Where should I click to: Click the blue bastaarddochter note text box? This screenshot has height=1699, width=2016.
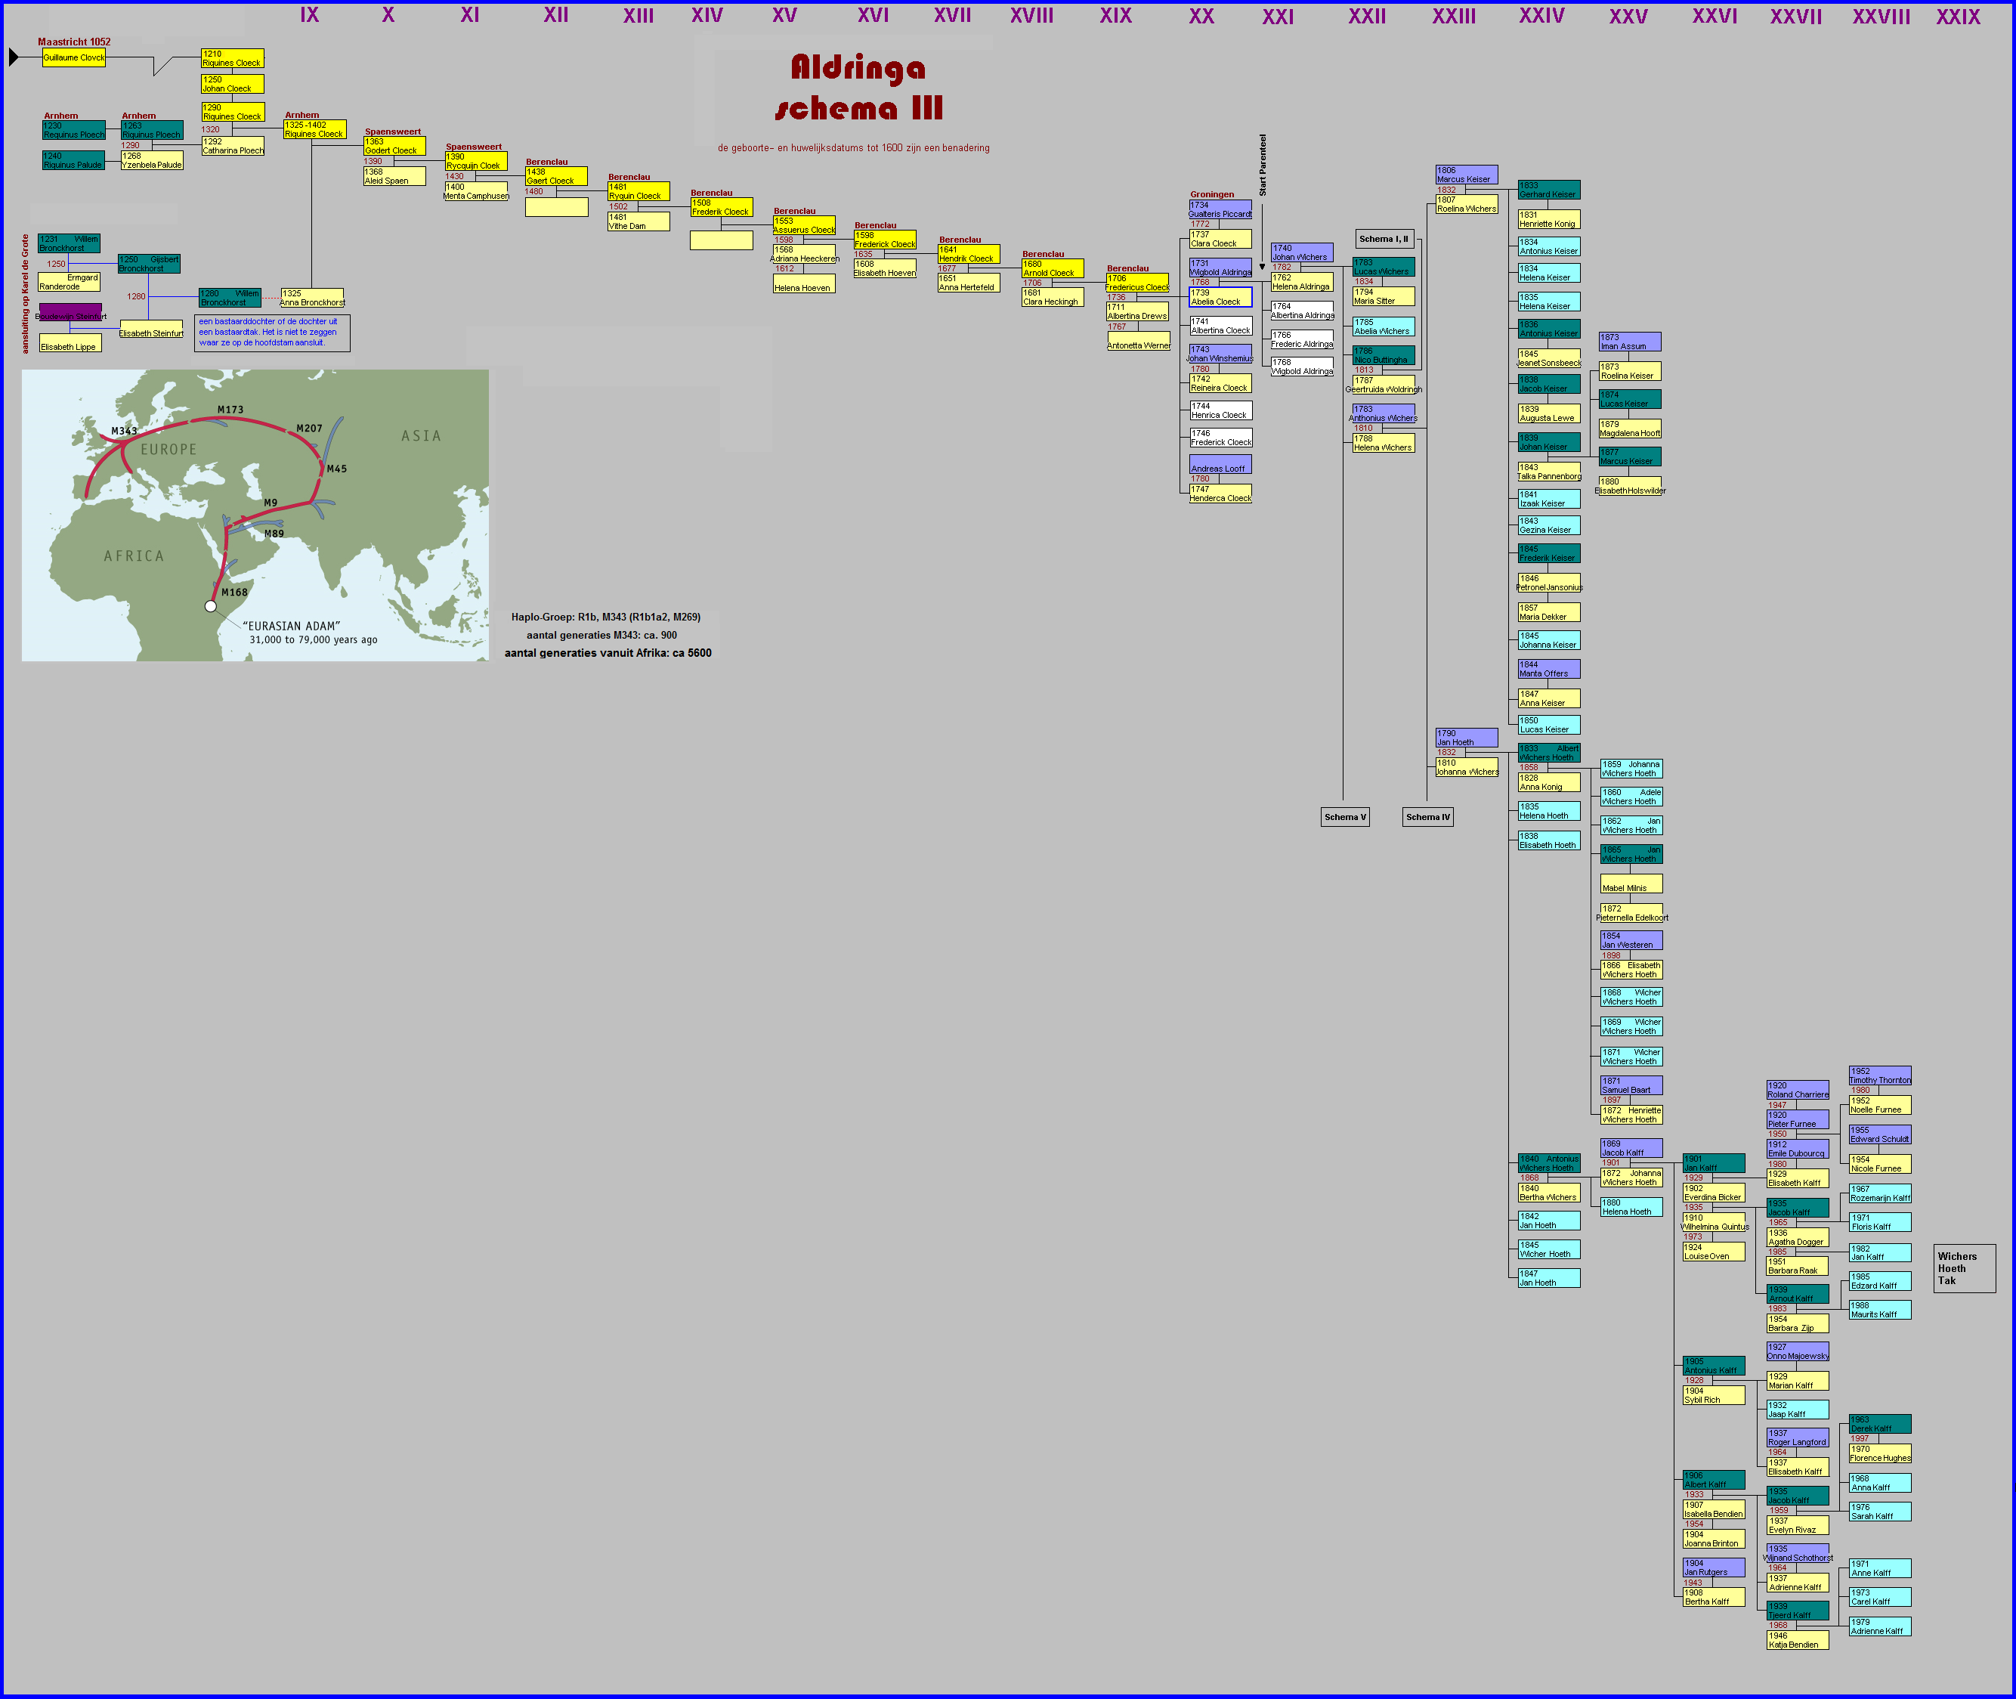click(x=271, y=333)
